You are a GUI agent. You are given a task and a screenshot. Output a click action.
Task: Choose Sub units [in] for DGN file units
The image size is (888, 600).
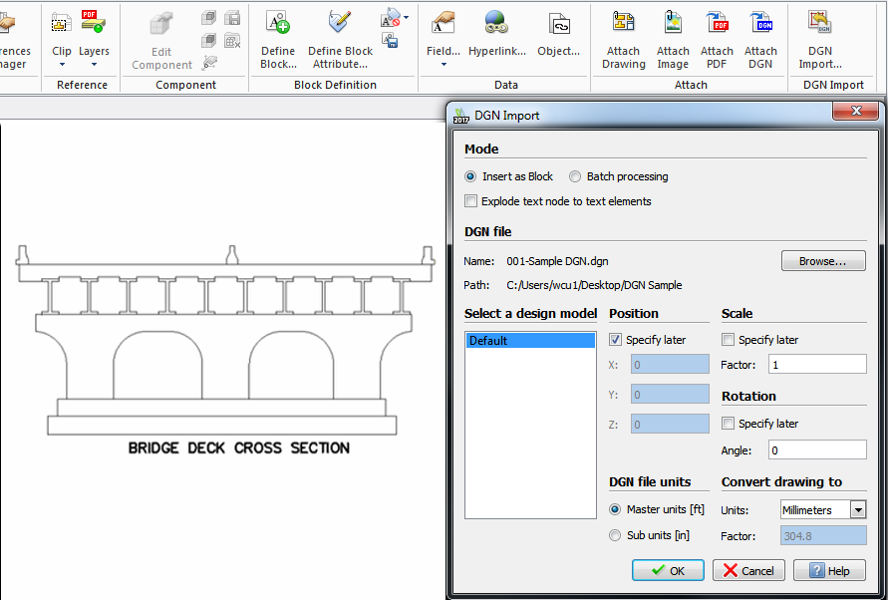tap(615, 534)
